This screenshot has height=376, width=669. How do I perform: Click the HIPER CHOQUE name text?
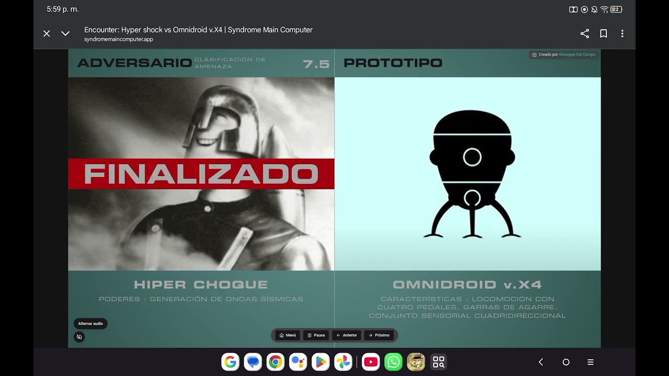pos(201,285)
